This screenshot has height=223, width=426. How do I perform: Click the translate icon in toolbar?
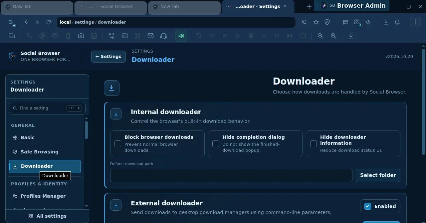pyautogui.click(x=29, y=36)
